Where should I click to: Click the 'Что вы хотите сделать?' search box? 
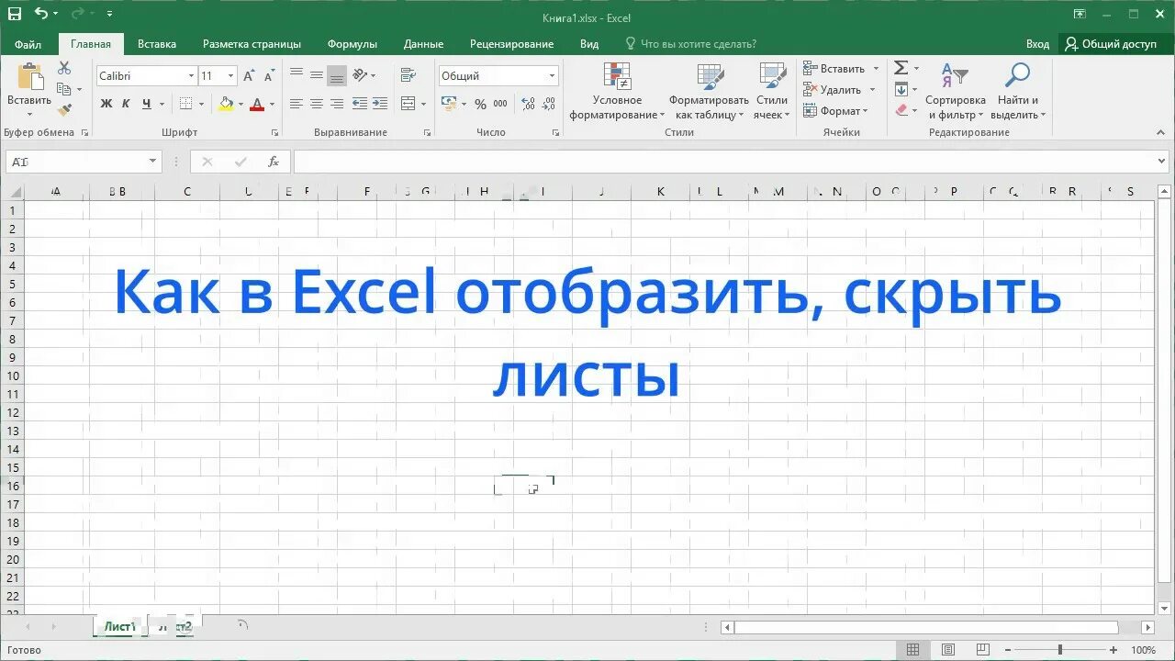click(691, 44)
